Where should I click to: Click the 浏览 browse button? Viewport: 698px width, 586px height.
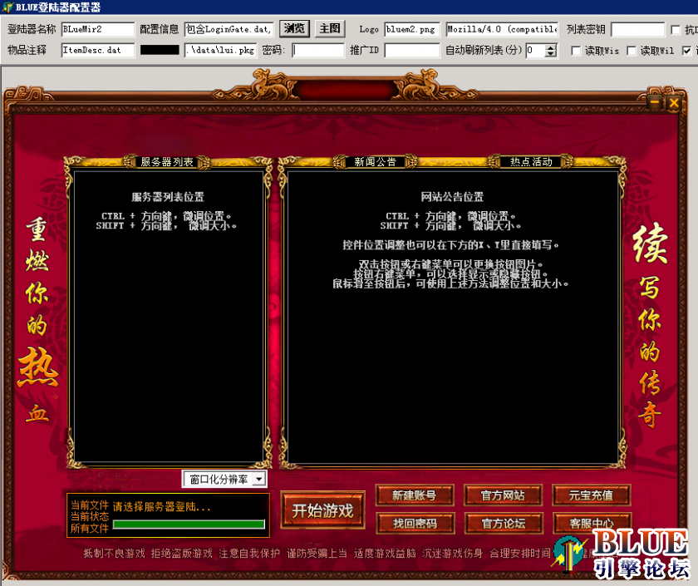point(294,27)
